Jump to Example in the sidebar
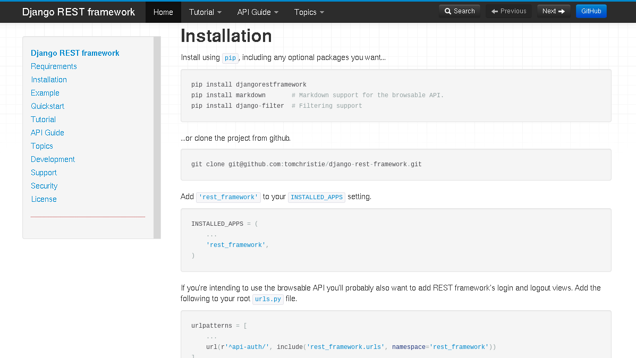The width and height of the screenshot is (636, 358). coord(45,93)
